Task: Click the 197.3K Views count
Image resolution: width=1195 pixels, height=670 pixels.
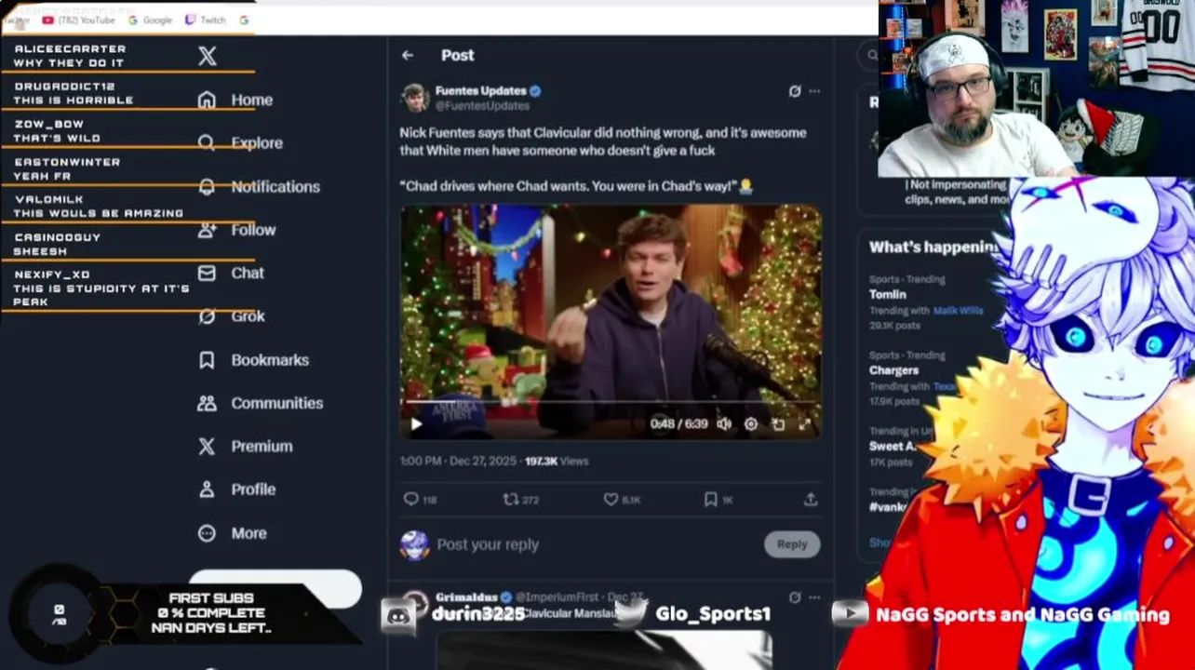Action: 556,462
